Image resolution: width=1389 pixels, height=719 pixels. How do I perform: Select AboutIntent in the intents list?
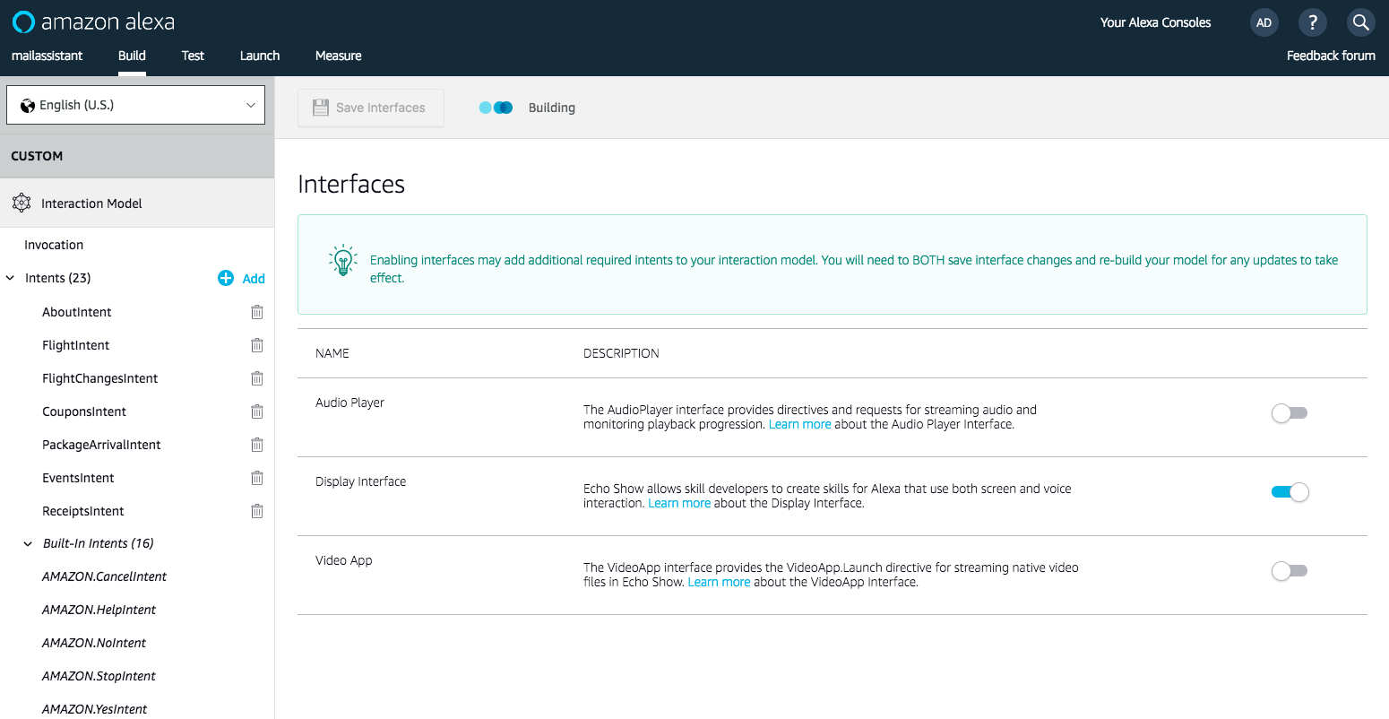click(x=77, y=312)
